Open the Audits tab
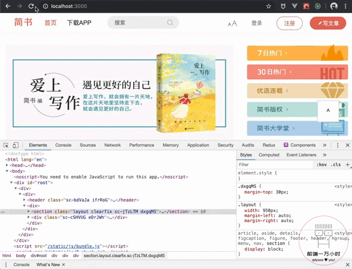352x269 pixels. pos(248,145)
